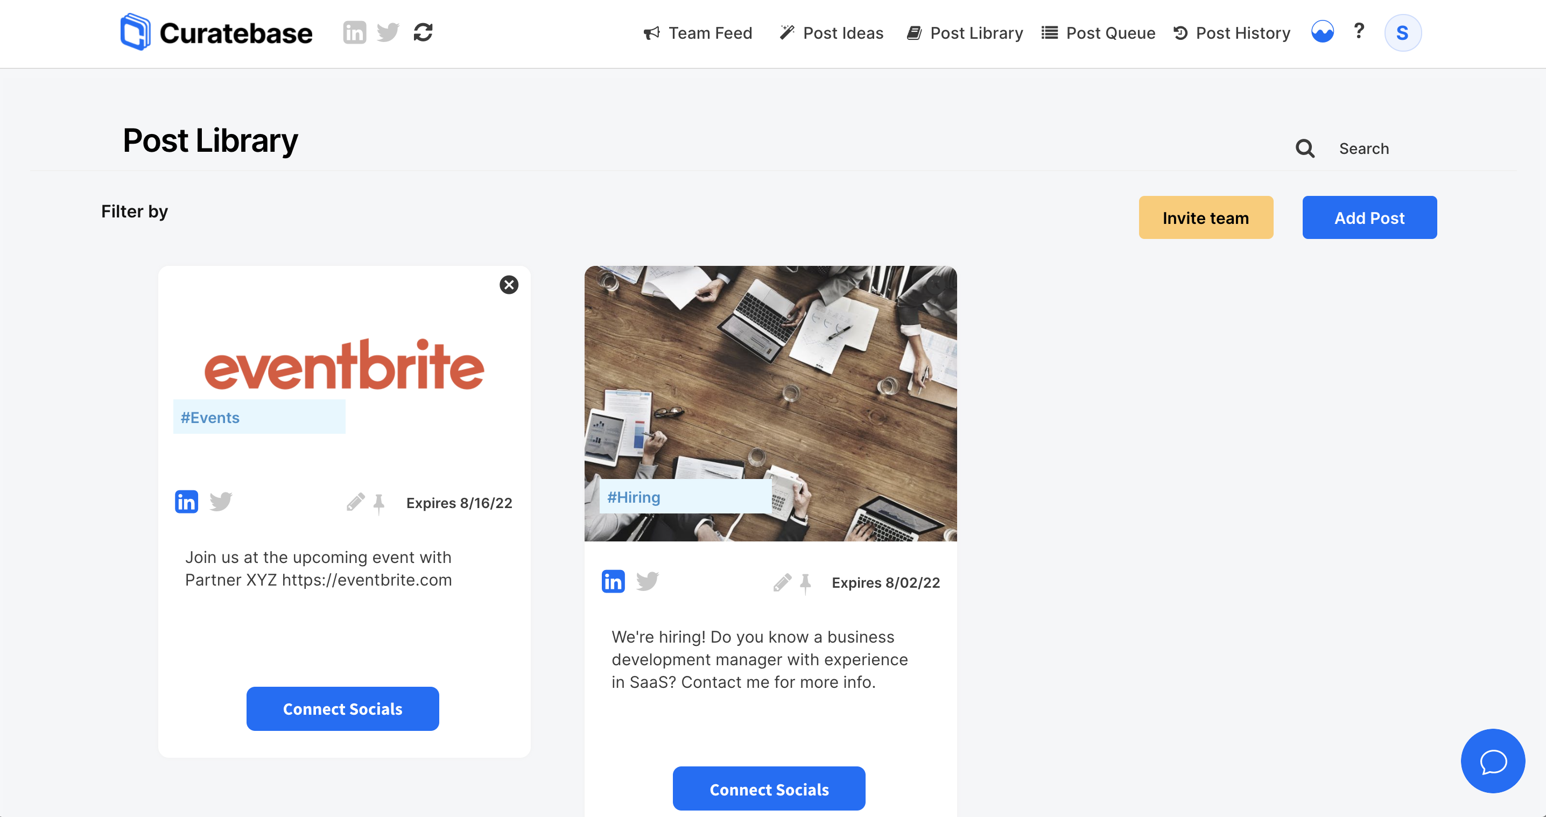The height and width of the screenshot is (817, 1546).
Task: Click pencil icon on the Hiring post
Action: (782, 582)
